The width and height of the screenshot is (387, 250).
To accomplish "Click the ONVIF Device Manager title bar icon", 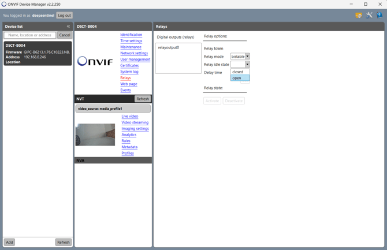I will pyautogui.click(x=4, y=4).
